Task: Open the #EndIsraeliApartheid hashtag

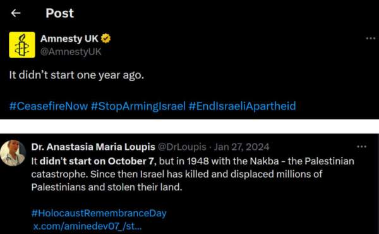Action: pos(242,106)
